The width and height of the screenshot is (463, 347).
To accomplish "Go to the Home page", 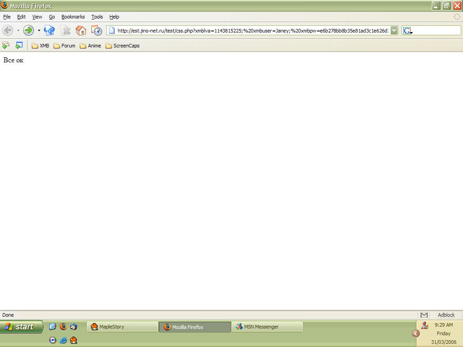I will coord(81,30).
